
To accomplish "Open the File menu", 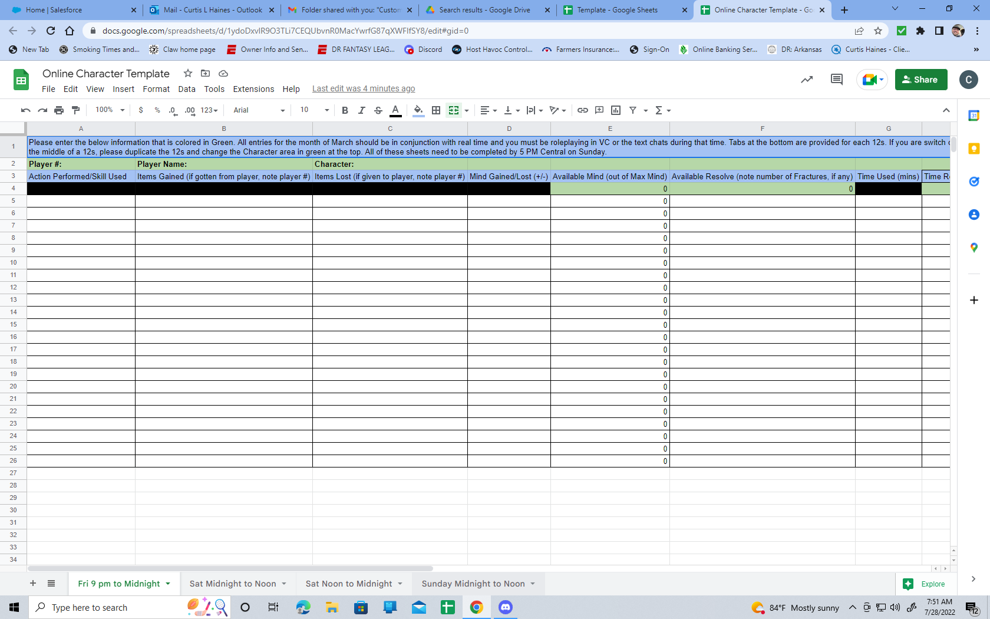I will 48,89.
